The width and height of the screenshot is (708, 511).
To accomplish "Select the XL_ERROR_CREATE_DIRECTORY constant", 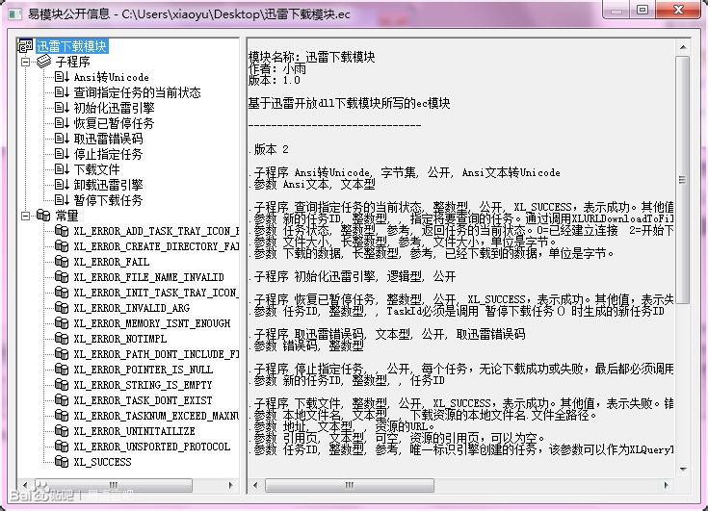I will click(x=156, y=246).
